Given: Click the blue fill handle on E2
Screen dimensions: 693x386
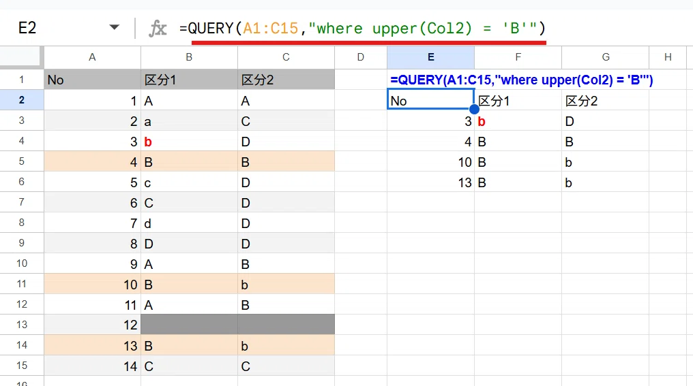Looking at the screenshot, I should point(474,109).
